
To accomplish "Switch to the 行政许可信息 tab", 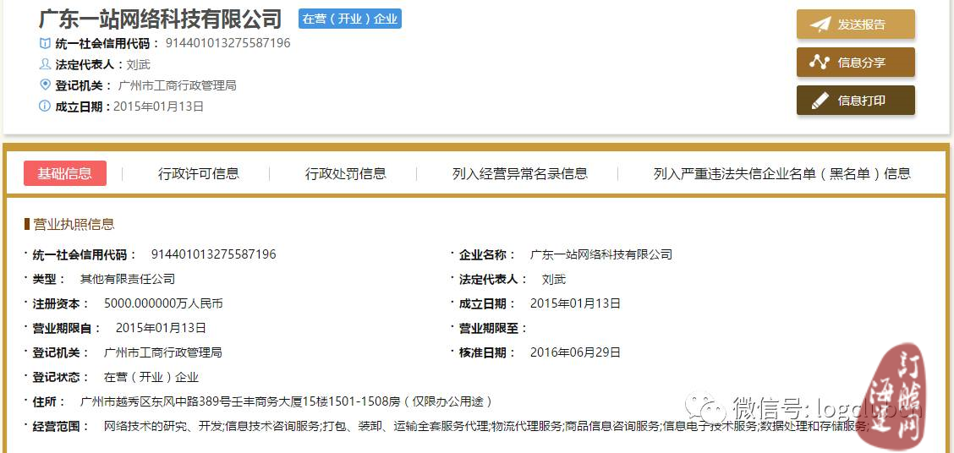I will (x=199, y=173).
